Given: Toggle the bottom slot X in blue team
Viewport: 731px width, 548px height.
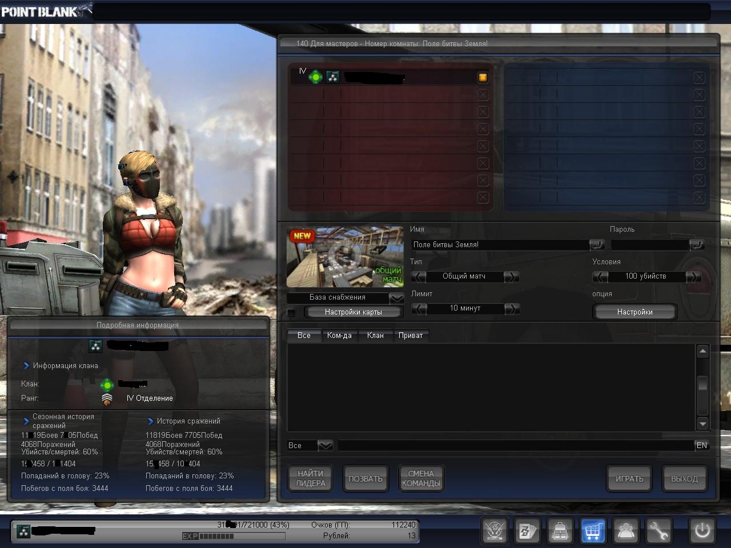Looking at the screenshot, I should click(x=699, y=198).
